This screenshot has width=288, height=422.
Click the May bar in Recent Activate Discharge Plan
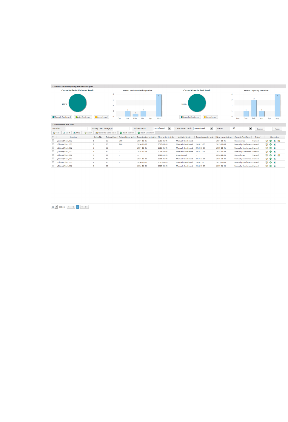point(159,105)
